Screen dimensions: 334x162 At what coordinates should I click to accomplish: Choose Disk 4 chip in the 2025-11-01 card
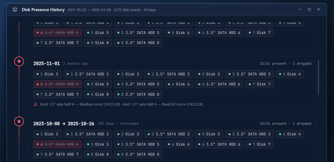(290, 74)
